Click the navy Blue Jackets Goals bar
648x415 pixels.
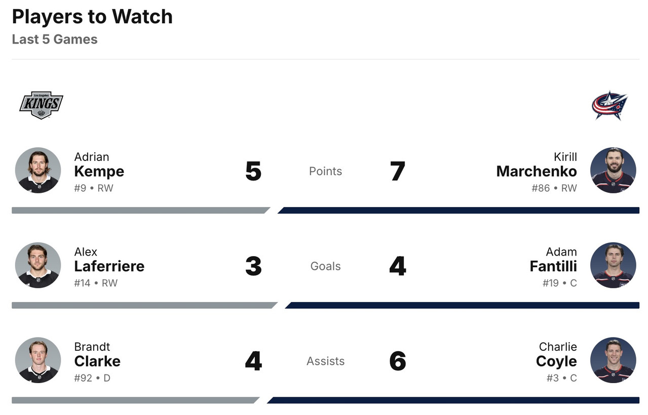pos(462,305)
